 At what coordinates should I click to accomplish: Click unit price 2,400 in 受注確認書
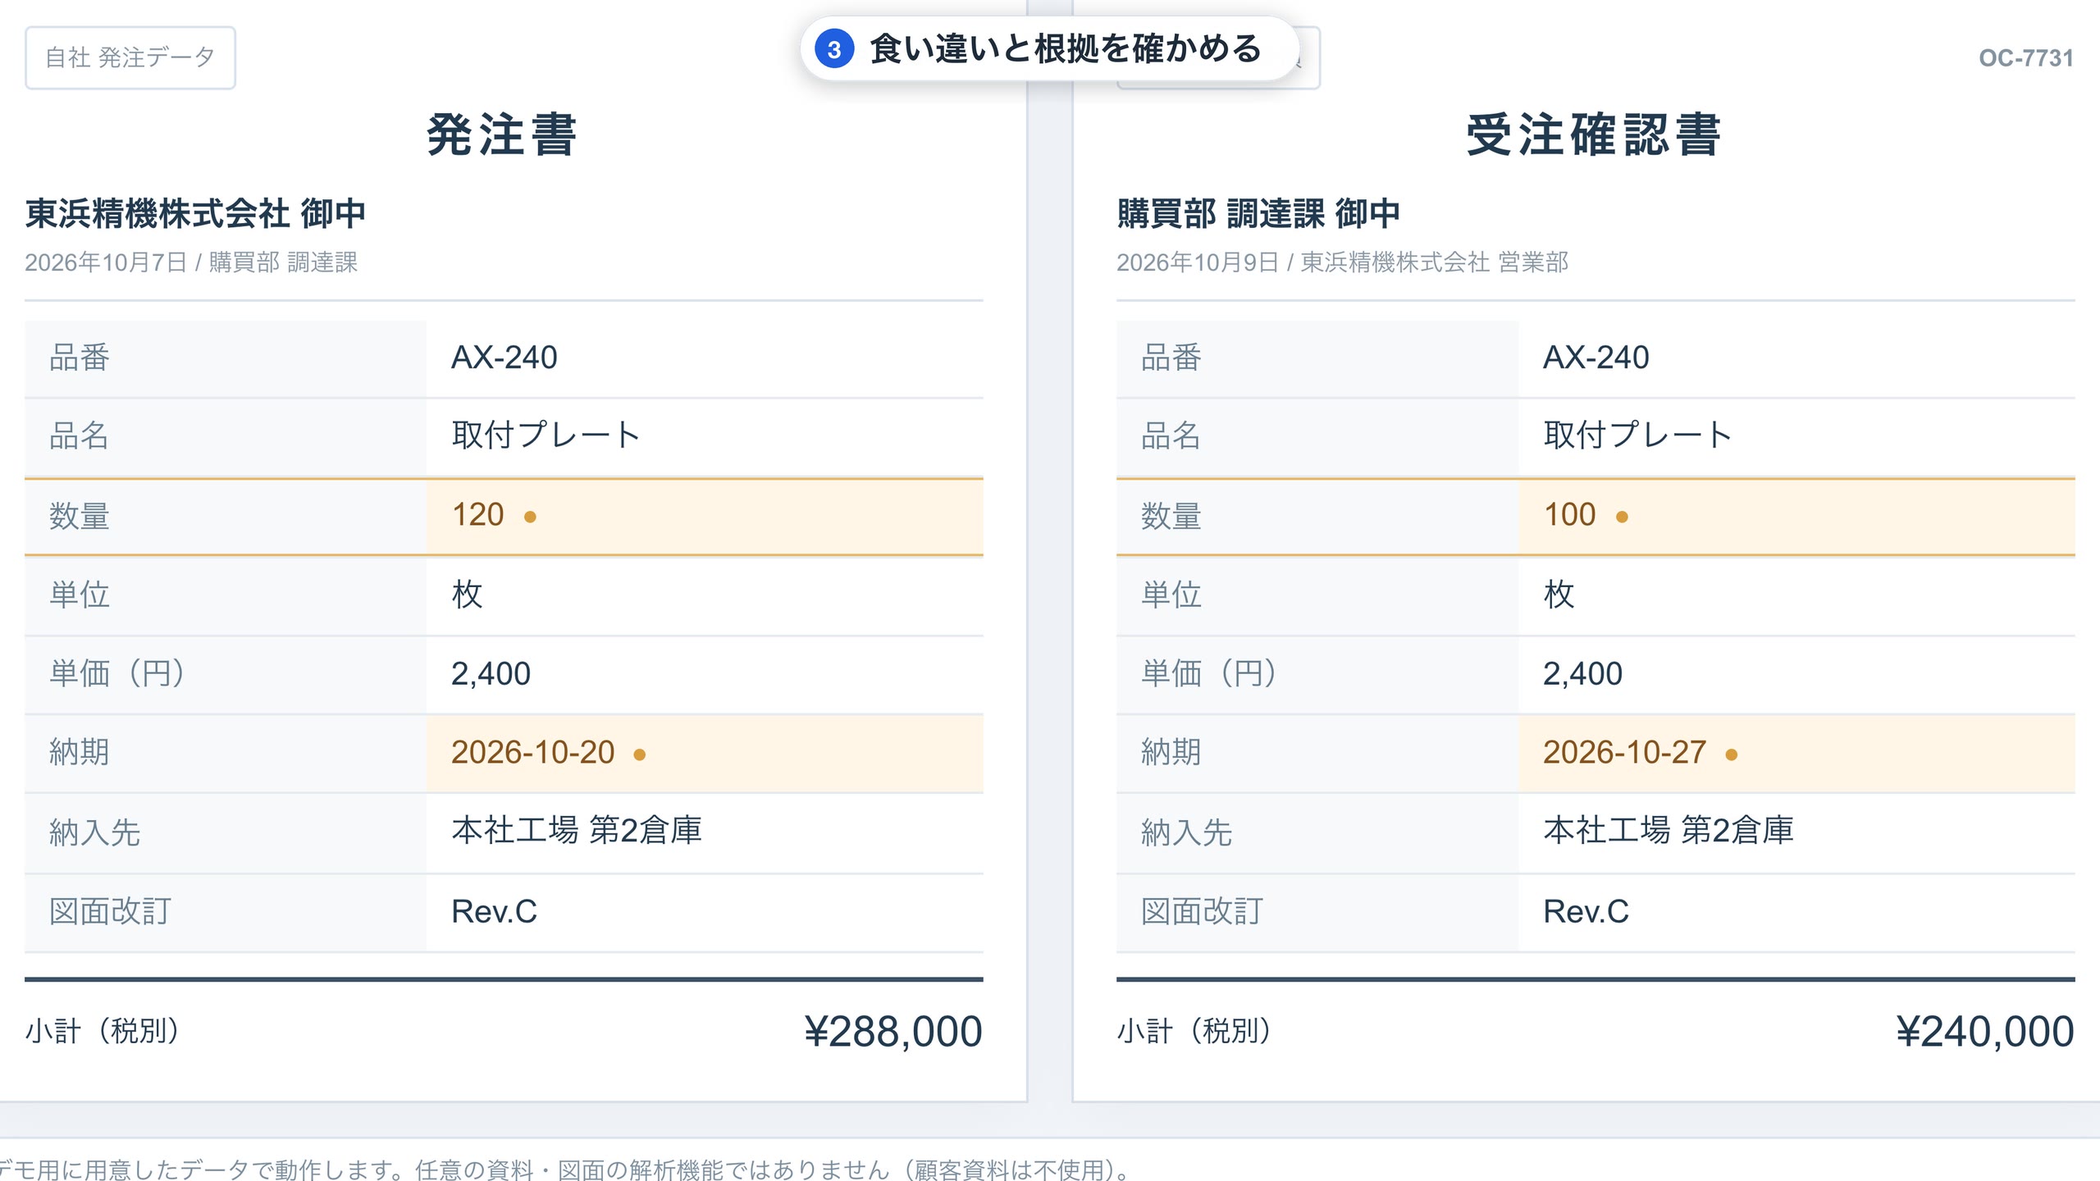(x=1583, y=674)
